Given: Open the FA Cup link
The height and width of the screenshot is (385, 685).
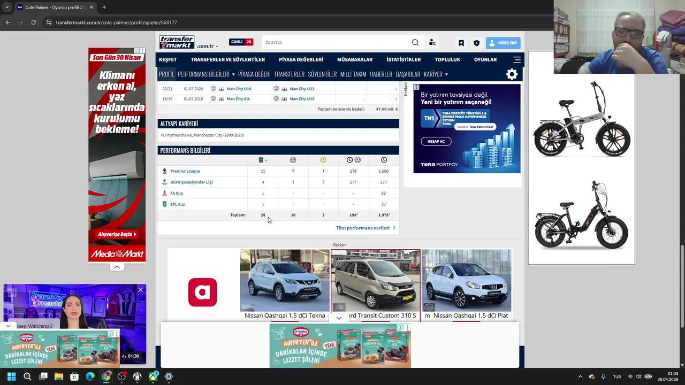Looking at the screenshot, I should coord(177,193).
